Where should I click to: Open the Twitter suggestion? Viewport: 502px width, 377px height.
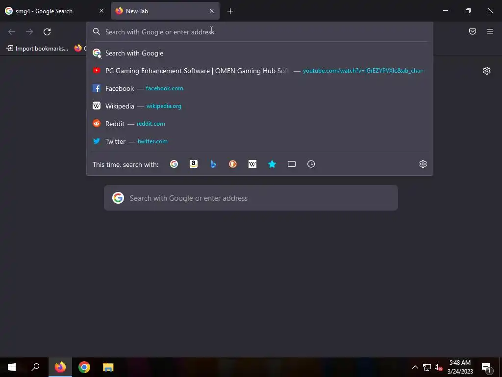260,141
